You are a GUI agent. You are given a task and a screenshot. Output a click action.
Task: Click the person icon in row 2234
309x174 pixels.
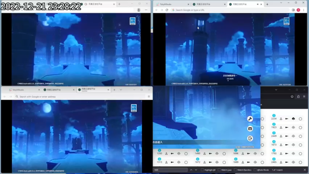(281, 119)
